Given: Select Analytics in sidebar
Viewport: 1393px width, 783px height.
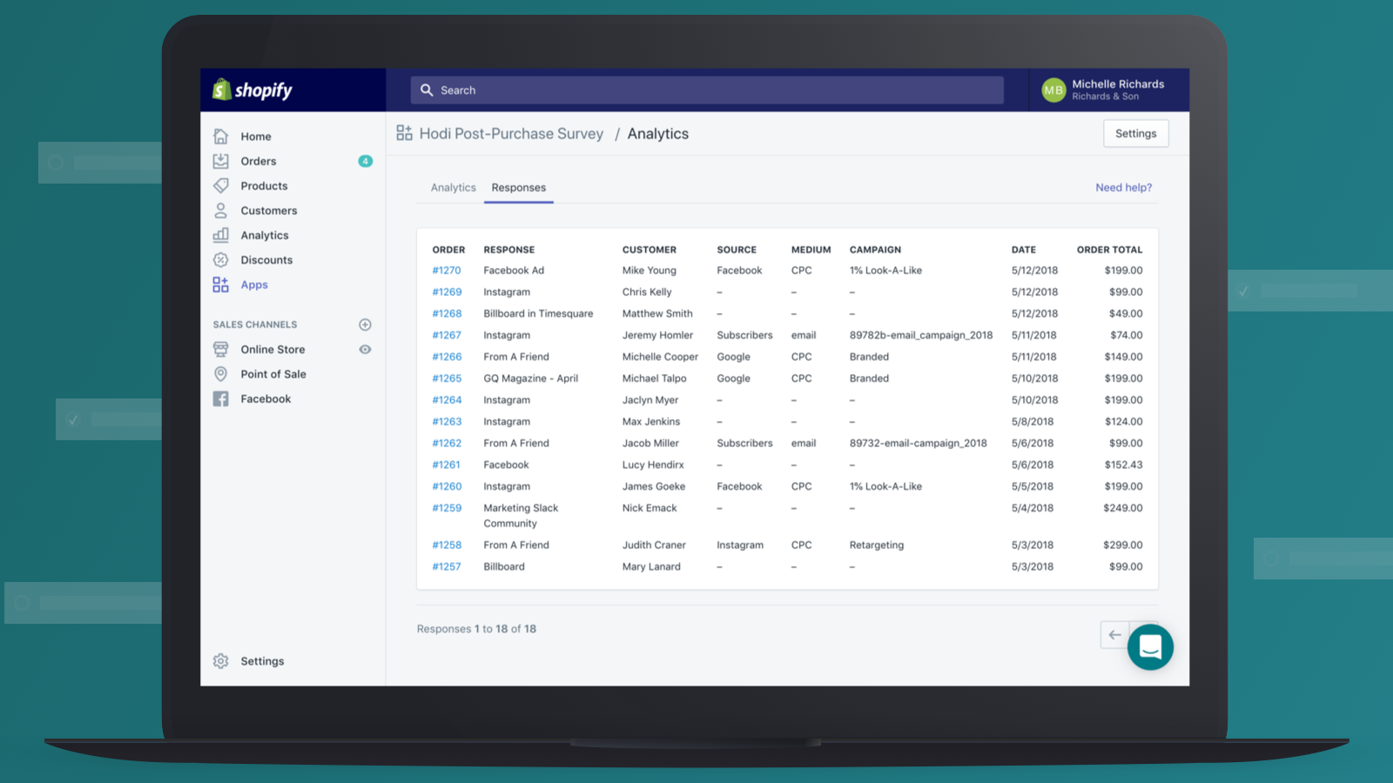Looking at the screenshot, I should tap(265, 235).
